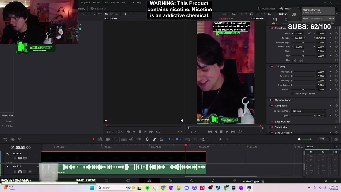
Task: Toggle the Mixer panel button
Action: pyautogui.click(x=285, y=9)
